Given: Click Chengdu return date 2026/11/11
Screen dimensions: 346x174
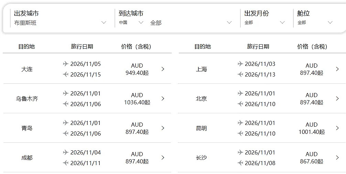Looking at the screenshot, I should point(85,163).
